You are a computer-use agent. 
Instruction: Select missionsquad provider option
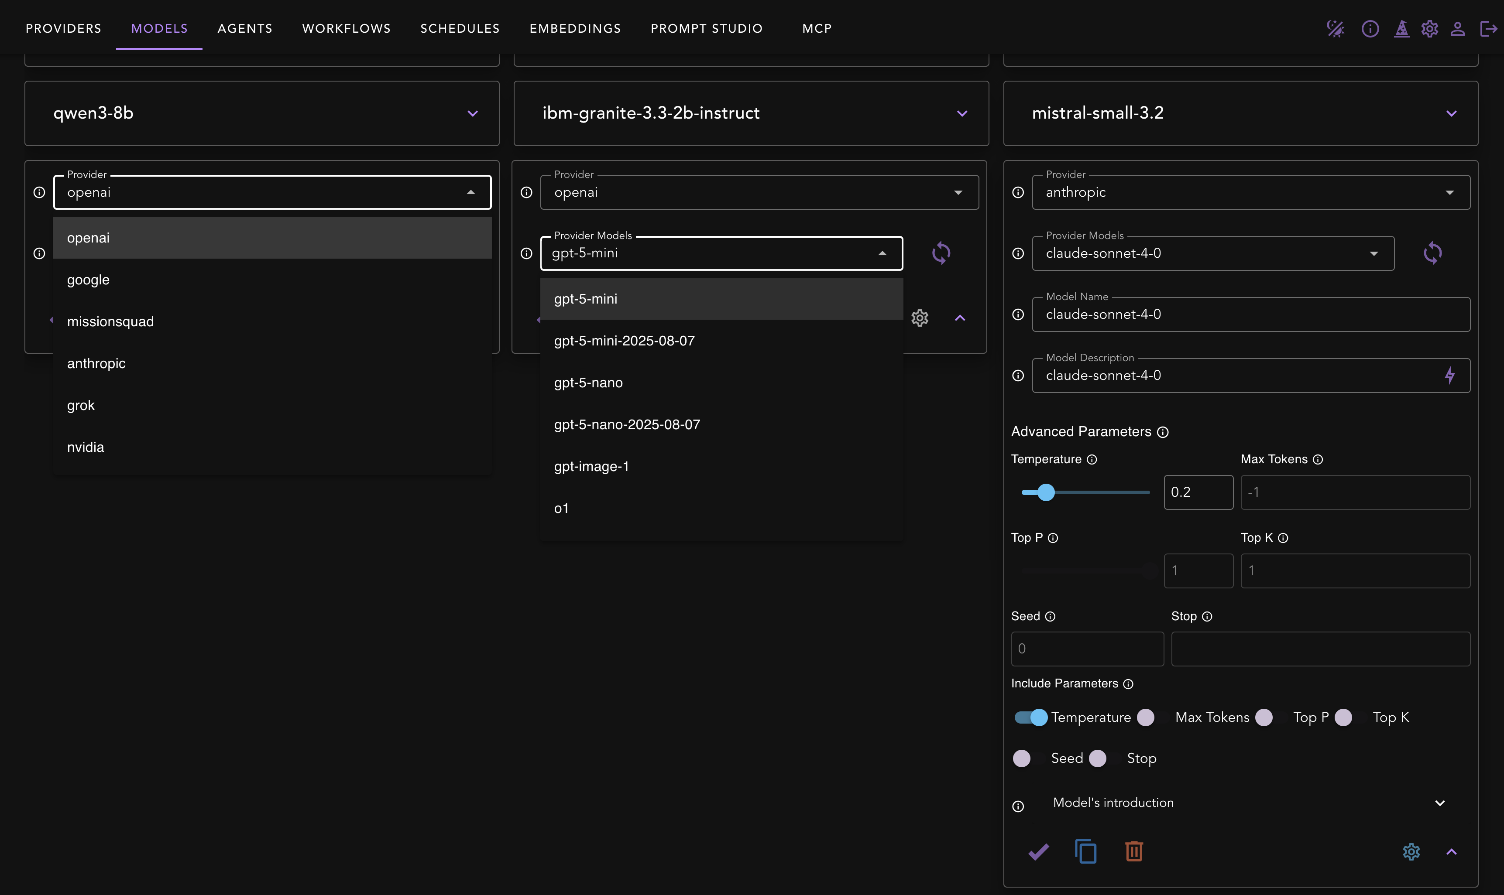pyautogui.click(x=272, y=321)
